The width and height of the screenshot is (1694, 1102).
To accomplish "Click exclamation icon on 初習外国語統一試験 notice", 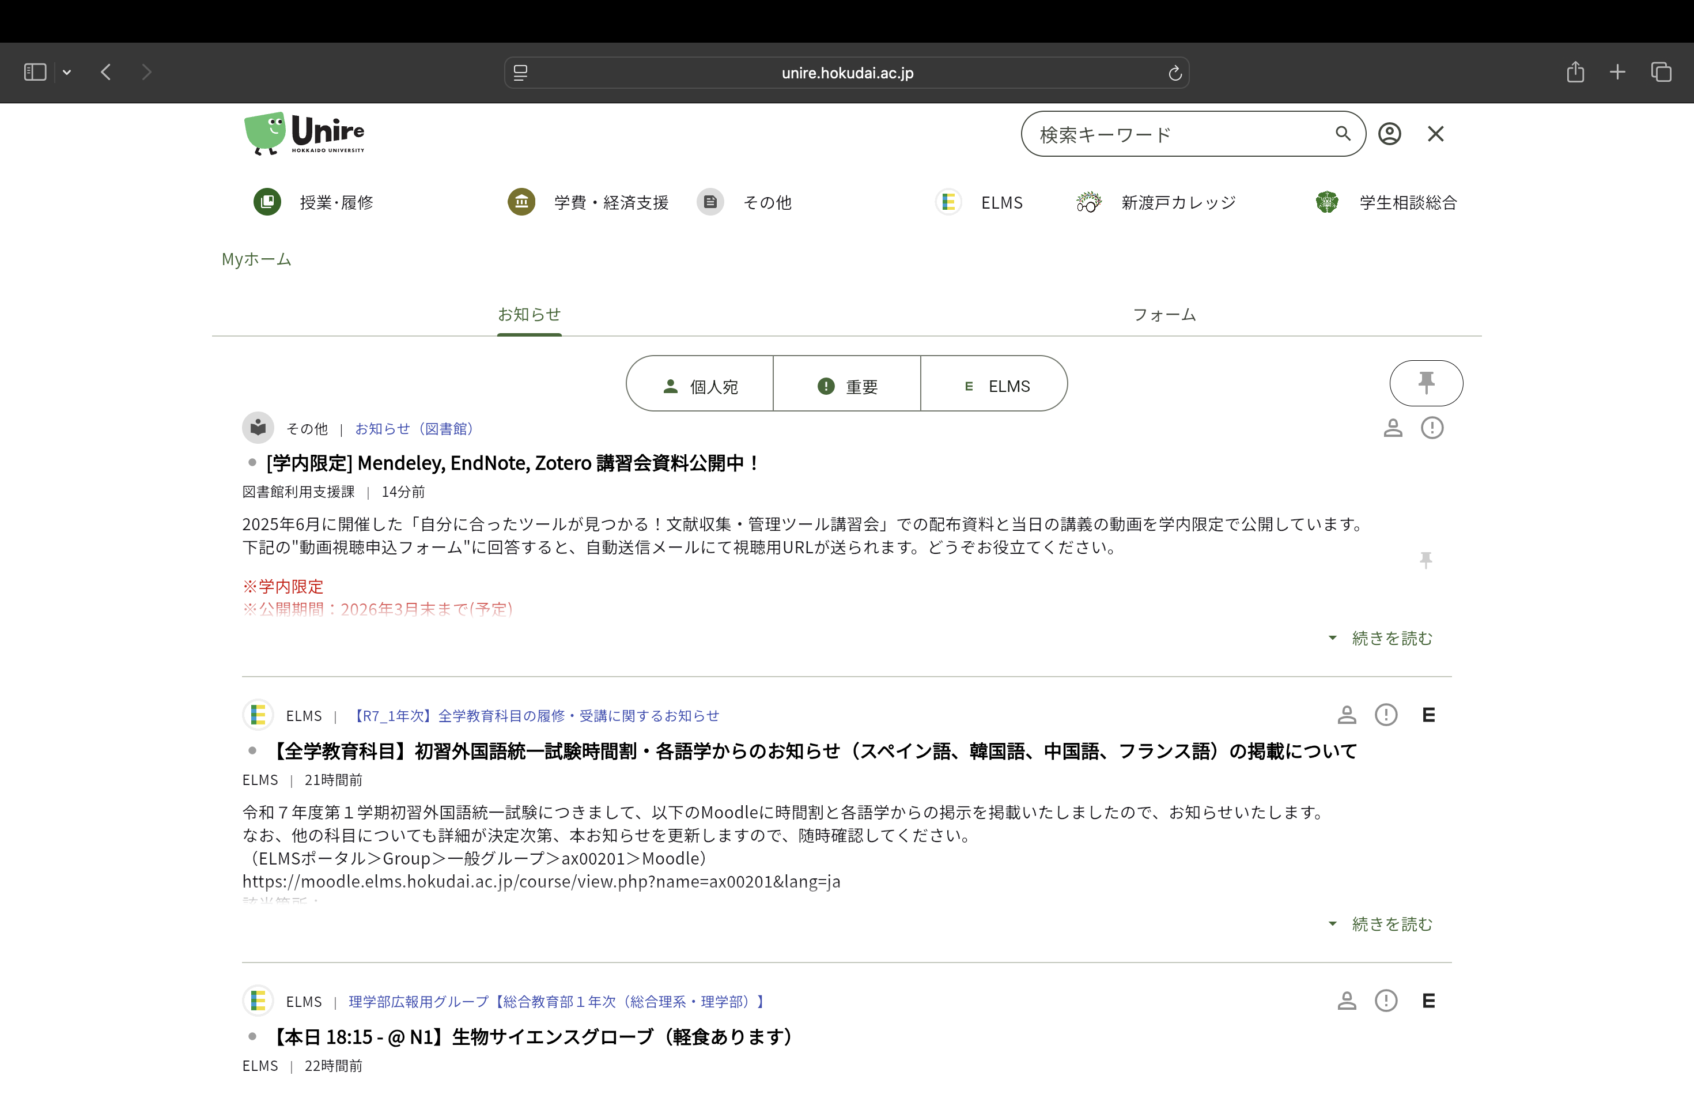I will 1386,715.
